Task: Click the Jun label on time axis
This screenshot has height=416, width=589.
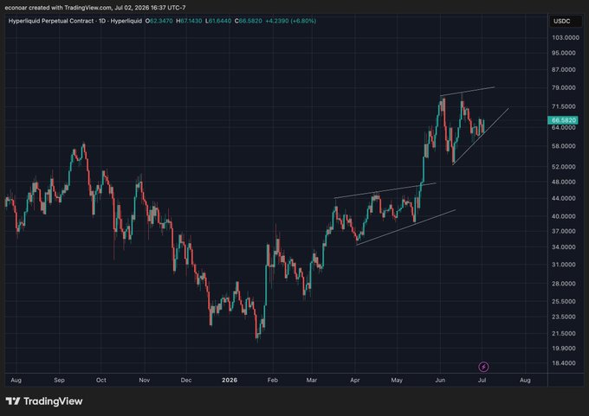Action: pos(440,380)
